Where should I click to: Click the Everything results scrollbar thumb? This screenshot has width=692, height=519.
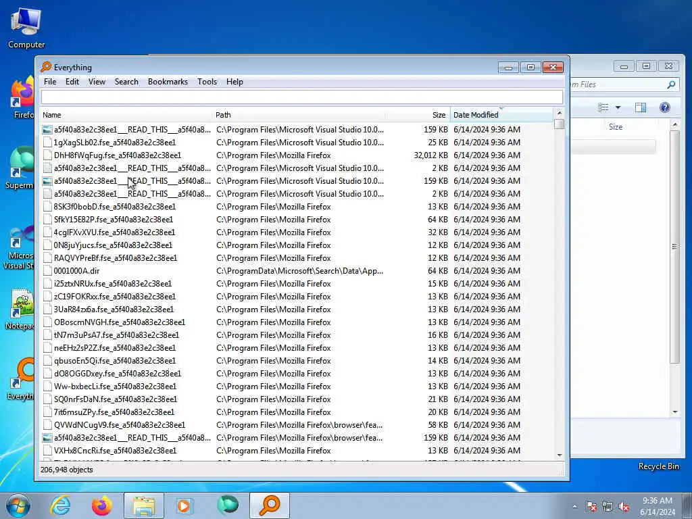[x=559, y=124]
